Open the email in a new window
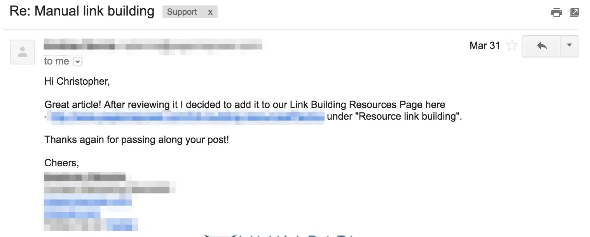The image size is (590, 237). click(x=574, y=12)
